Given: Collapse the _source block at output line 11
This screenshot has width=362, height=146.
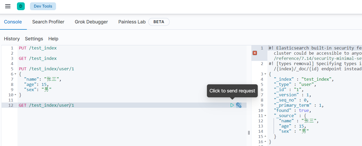Looking at the screenshot, I should pos(265,116).
